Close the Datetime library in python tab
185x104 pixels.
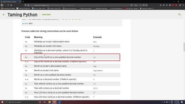tap(20, 2)
